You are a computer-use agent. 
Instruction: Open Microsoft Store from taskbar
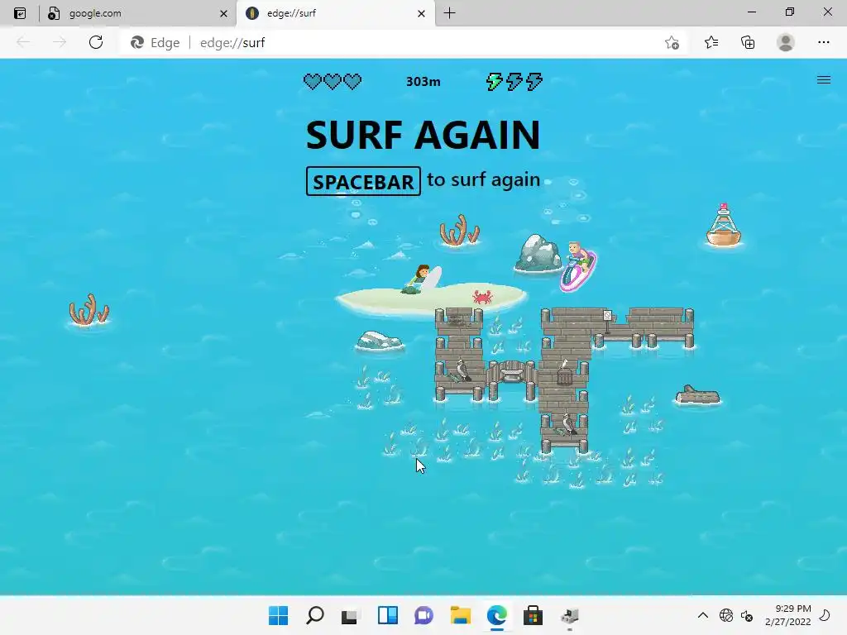[x=533, y=615]
